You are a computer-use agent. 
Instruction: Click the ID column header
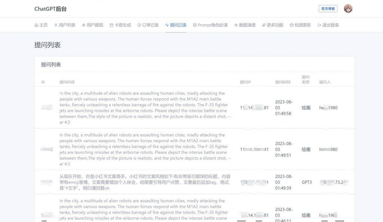pos(43,82)
